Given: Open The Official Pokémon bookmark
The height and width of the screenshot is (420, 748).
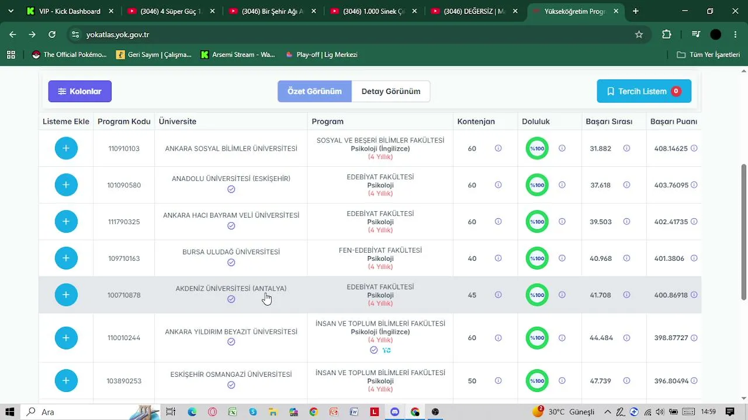Looking at the screenshot, I should (x=70, y=54).
